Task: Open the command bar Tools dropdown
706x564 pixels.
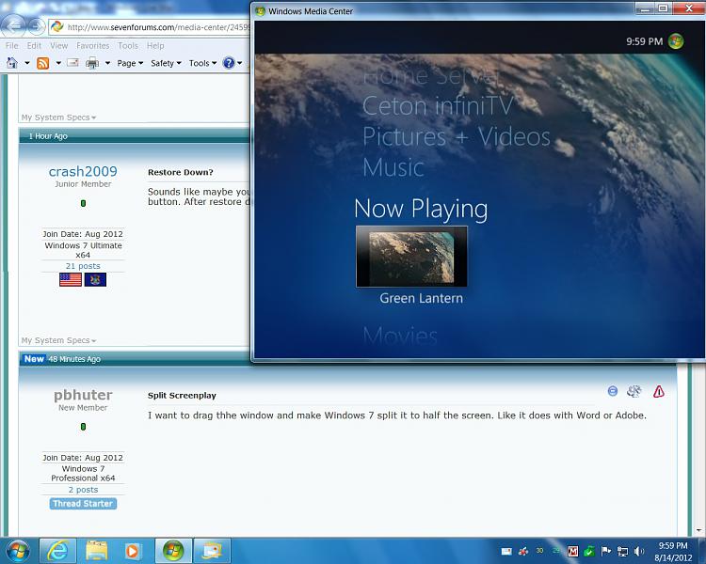Action: pos(202,63)
